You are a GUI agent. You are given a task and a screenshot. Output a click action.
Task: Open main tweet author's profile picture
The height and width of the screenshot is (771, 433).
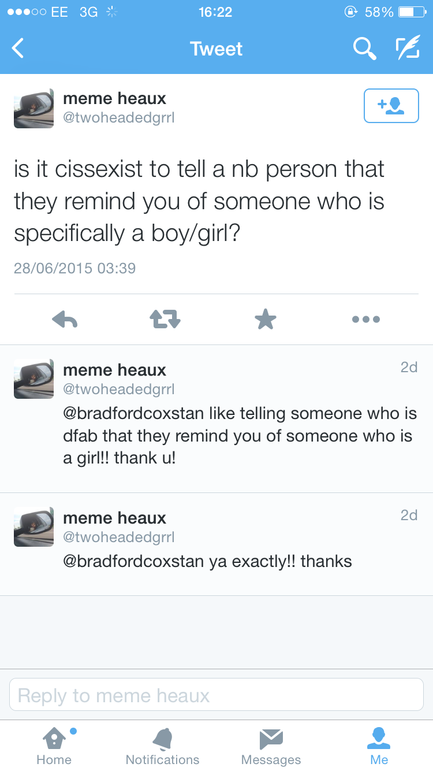point(34,108)
